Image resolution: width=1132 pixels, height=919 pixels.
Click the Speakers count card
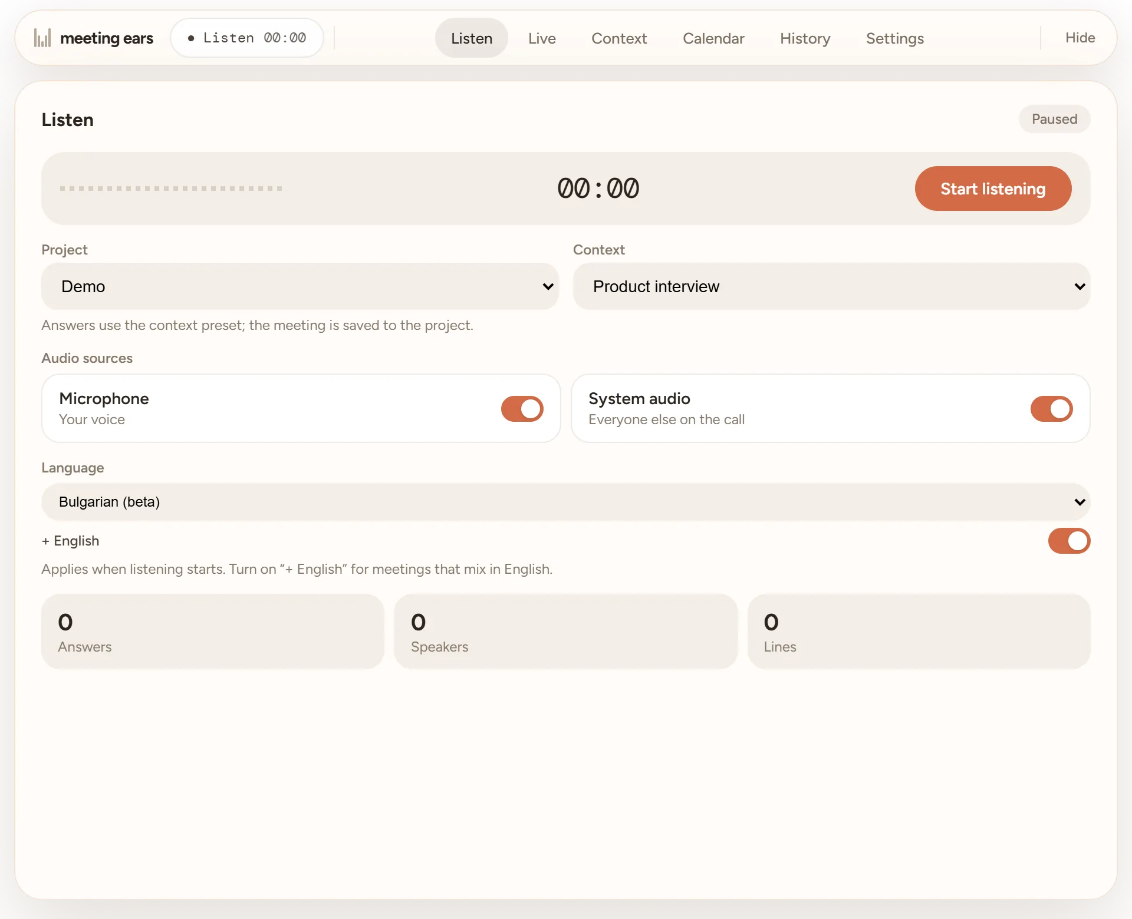[565, 632]
